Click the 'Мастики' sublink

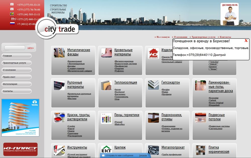[72, 99]
